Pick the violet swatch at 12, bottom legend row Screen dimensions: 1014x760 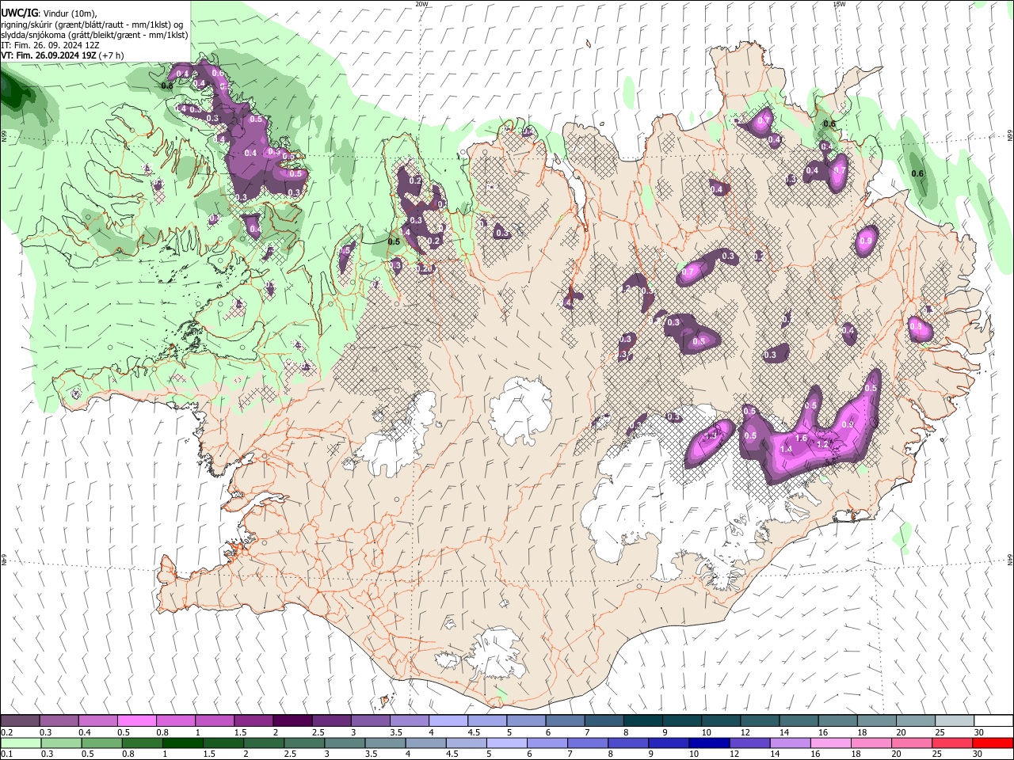coord(748,743)
